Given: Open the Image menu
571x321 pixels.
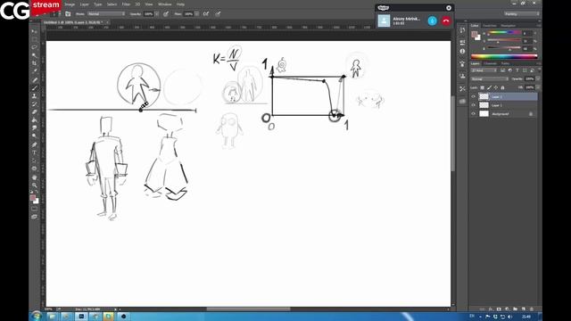Looking at the screenshot, I should (x=70, y=4).
